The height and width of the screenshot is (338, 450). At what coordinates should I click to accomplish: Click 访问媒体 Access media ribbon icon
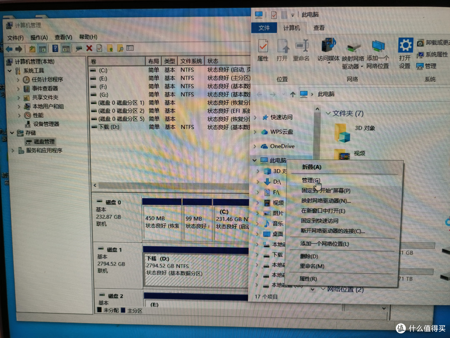click(328, 51)
